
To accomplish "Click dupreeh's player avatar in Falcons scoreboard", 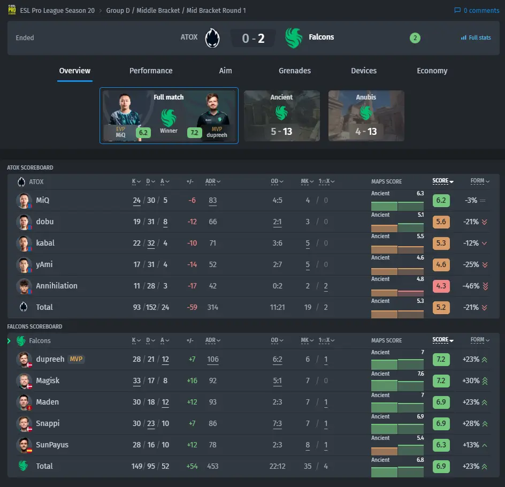I will click(24, 360).
